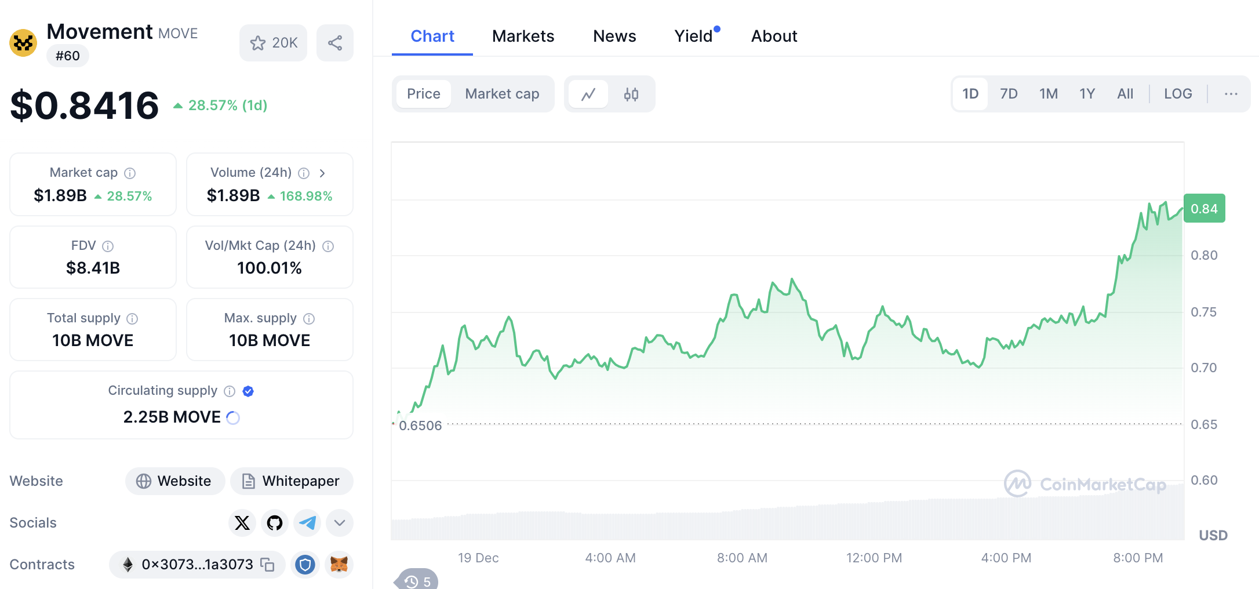Select the Market cap chart toggle
The height and width of the screenshot is (589, 1259).
[502, 94]
